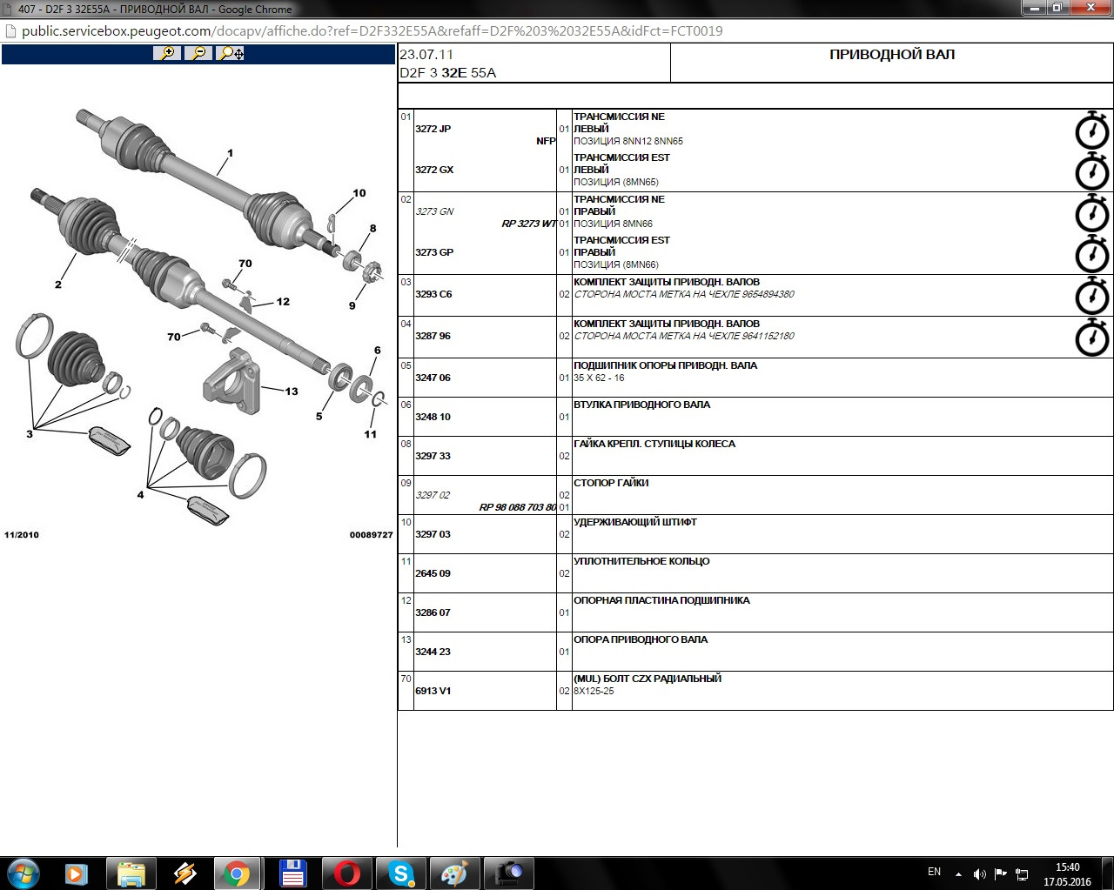The height and width of the screenshot is (890, 1114).
Task: Open the camera app in taskbar
Action: pyautogui.click(x=508, y=873)
